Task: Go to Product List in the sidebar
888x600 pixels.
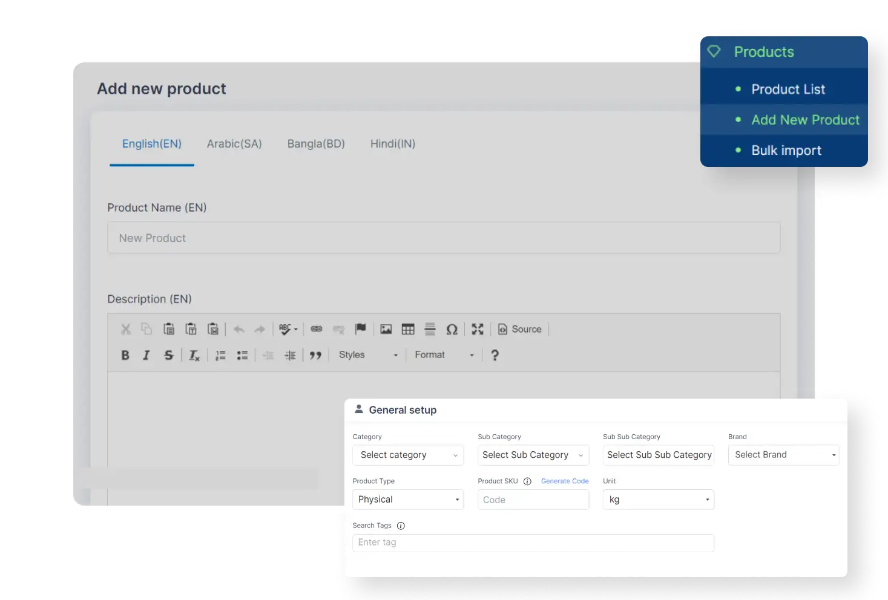Action: [x=788, y=89]
